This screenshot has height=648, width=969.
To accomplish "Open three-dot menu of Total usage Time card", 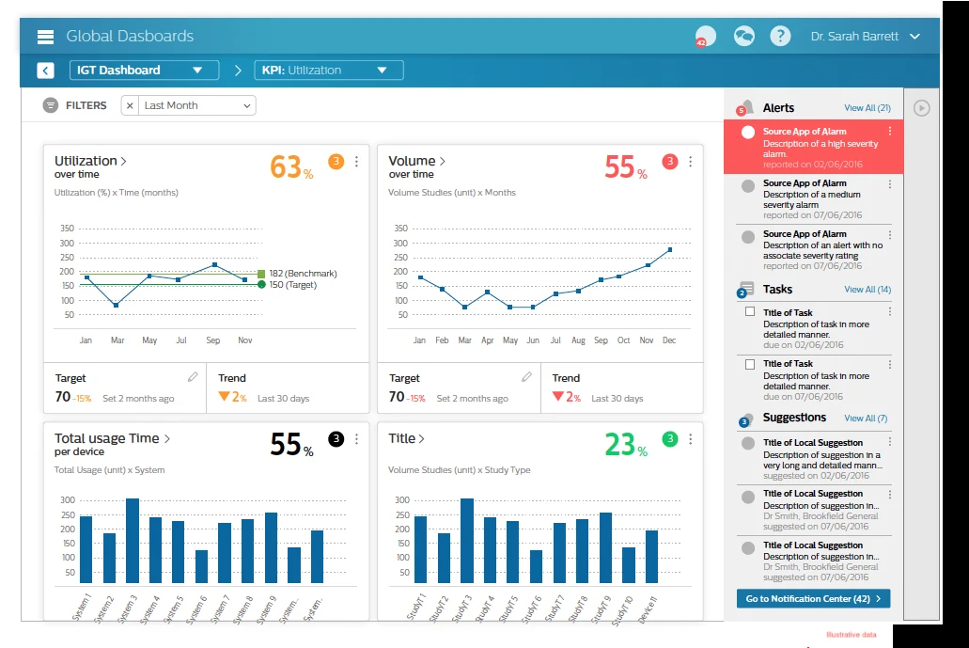I will [x=356, y=439].
